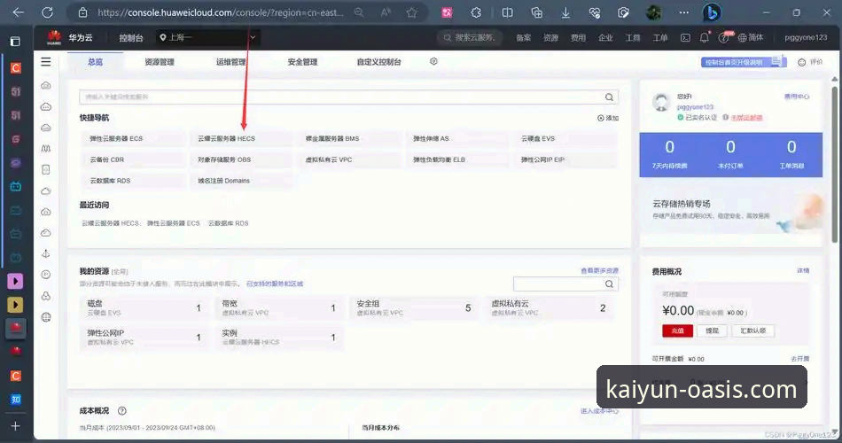Open the CloudShell terminal icon
The height and width of the screenshot is (443, 842).
click(685, 37)
